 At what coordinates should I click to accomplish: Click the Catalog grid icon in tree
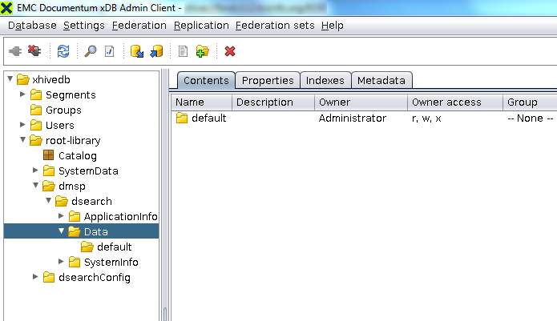point(48,155)
